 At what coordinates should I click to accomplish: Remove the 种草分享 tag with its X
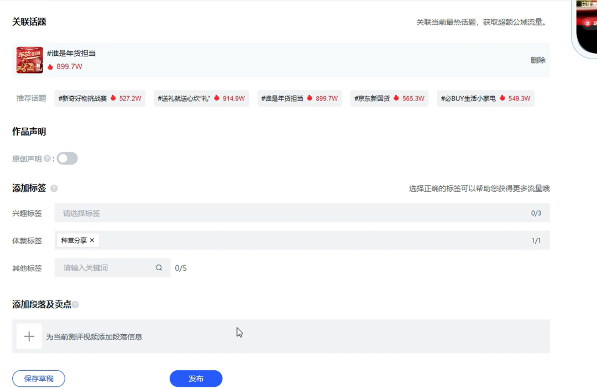click(x=92, y=240)
